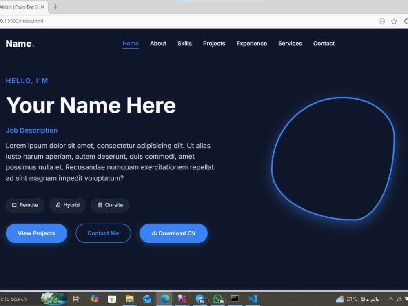
Task: Click the landscape search highlight image in taskbar
Action: tap(53, 299)
